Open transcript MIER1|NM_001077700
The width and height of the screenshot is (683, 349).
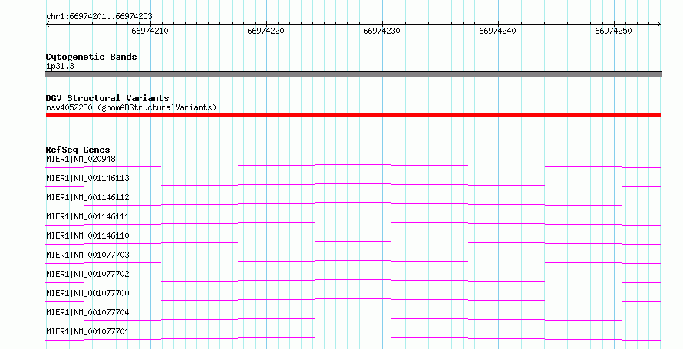tap(87, 293)
